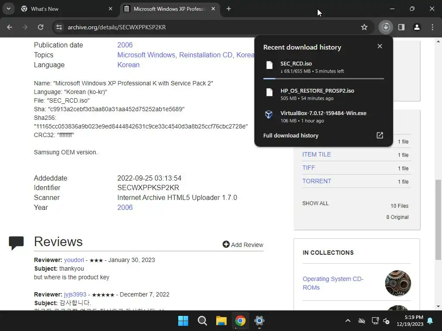Image resolution: width=442 pixels, height=331 pixels.
Task: Click Operating System CD-ROMs gears thumbnail
Action: (x=398, y=283)
